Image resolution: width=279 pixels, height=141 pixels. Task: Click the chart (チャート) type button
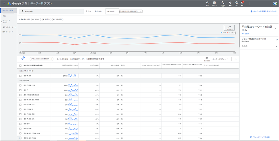(x=229, y=28)
